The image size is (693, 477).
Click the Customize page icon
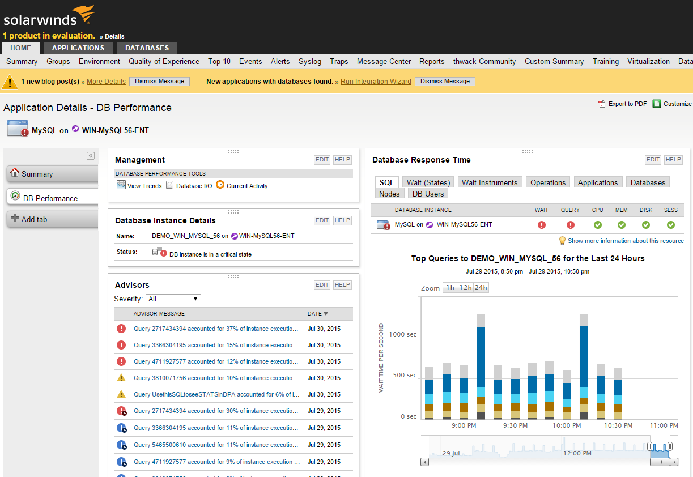[657, 104]
